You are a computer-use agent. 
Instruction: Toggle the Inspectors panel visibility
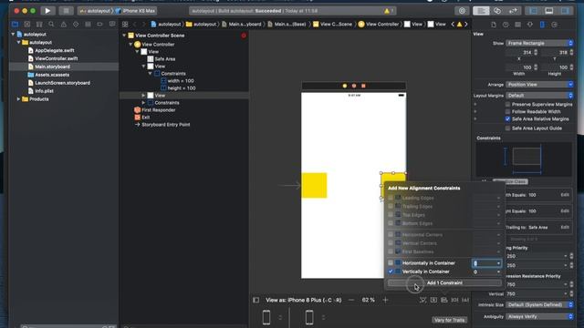click(565, 11)
